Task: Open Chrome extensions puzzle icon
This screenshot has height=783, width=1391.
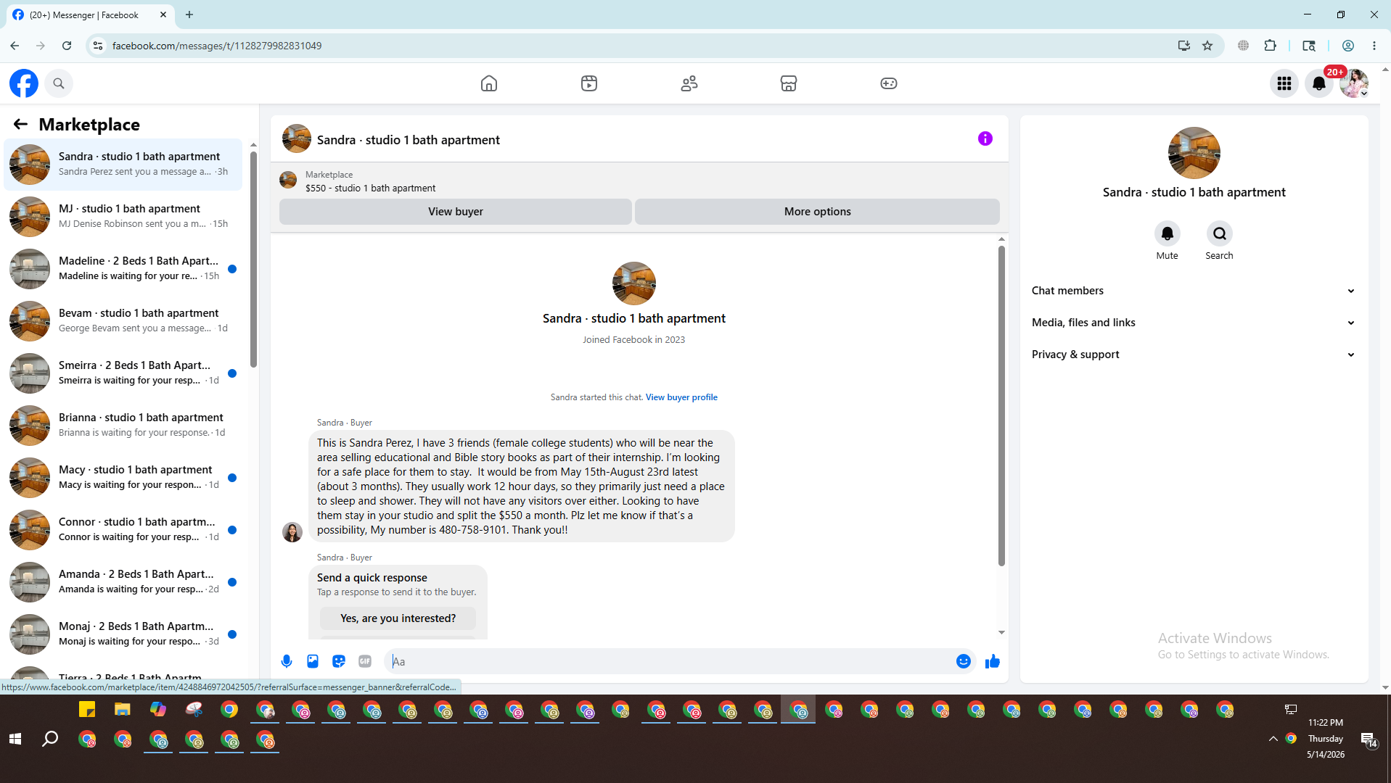Action: [1270, 46]
